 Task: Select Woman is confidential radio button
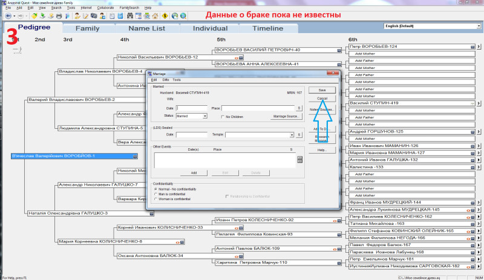(x=155, y=199)
